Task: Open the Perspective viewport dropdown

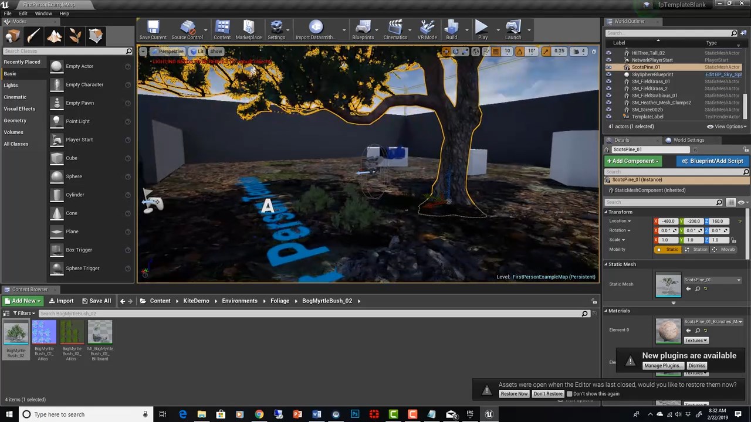Action: 168,51
